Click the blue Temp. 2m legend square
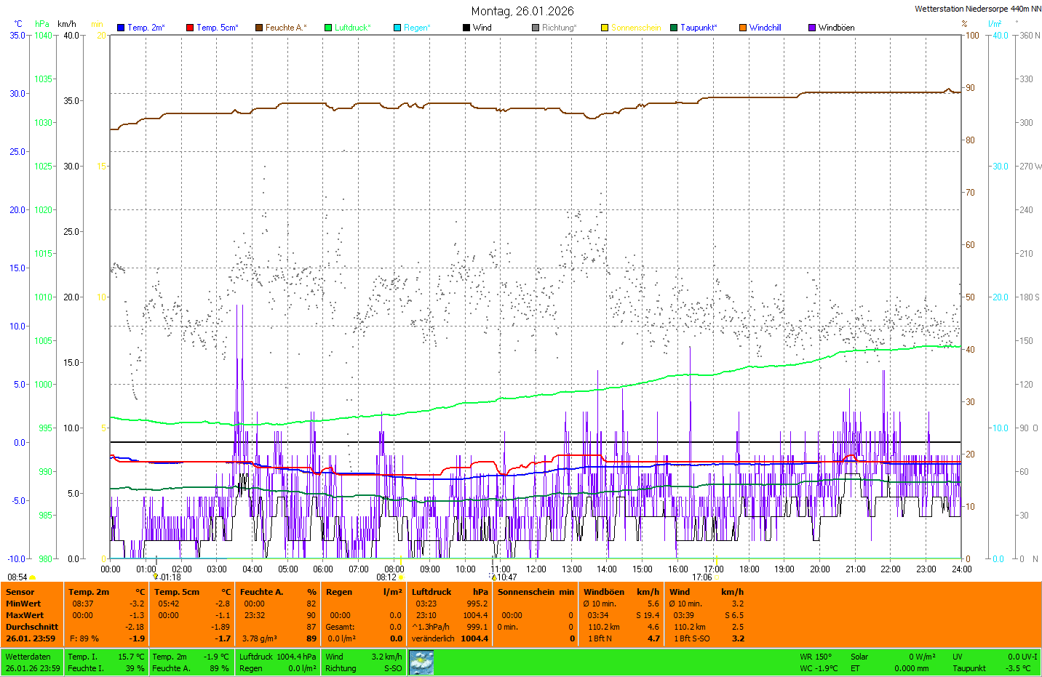Image resolution: width=1042 pixels, height=677 pixels. [x=121, y=28]
